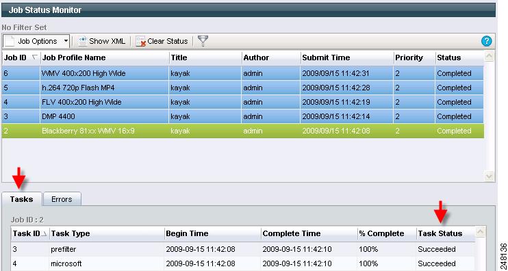Select the microsoft task row
508x271 pixels.
[x=243, y=263]
